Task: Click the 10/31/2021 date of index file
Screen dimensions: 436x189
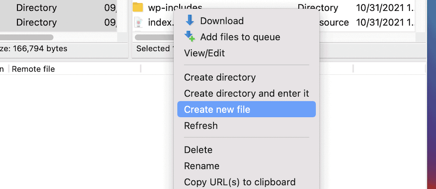Action: (386, 22)
